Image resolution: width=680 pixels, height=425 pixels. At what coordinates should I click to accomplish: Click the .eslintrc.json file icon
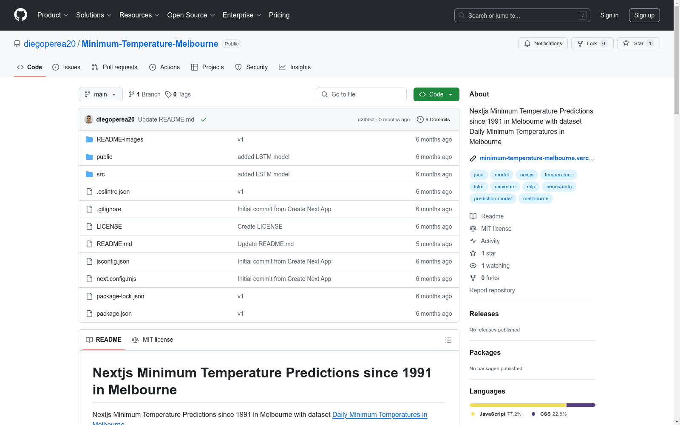tap(89, 192)
